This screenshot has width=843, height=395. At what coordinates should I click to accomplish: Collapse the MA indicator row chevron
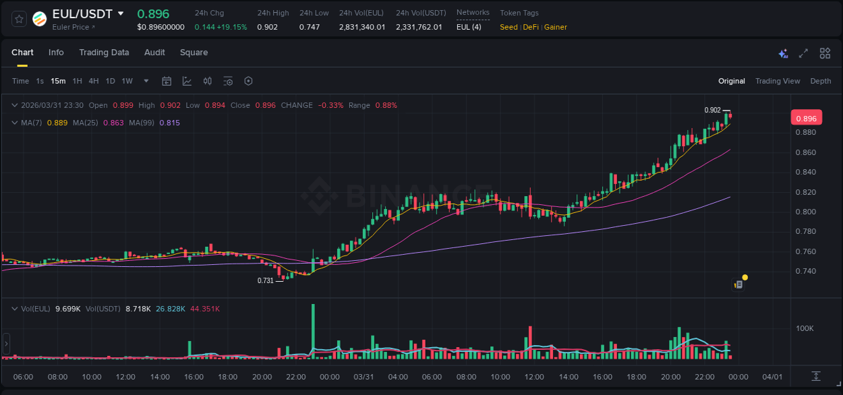[14, 123]
